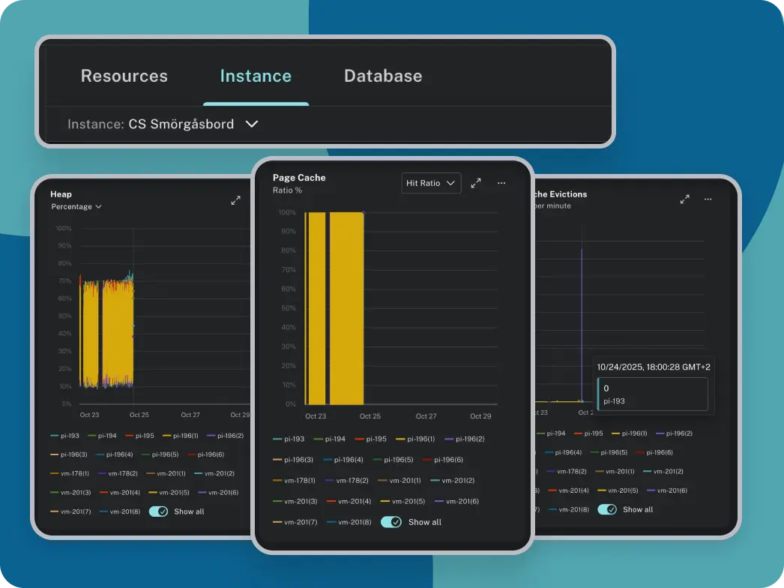Toggle Show all in Cache Evictions panel
The width and height of the screenshot is (784, 588).
[607, 509]
